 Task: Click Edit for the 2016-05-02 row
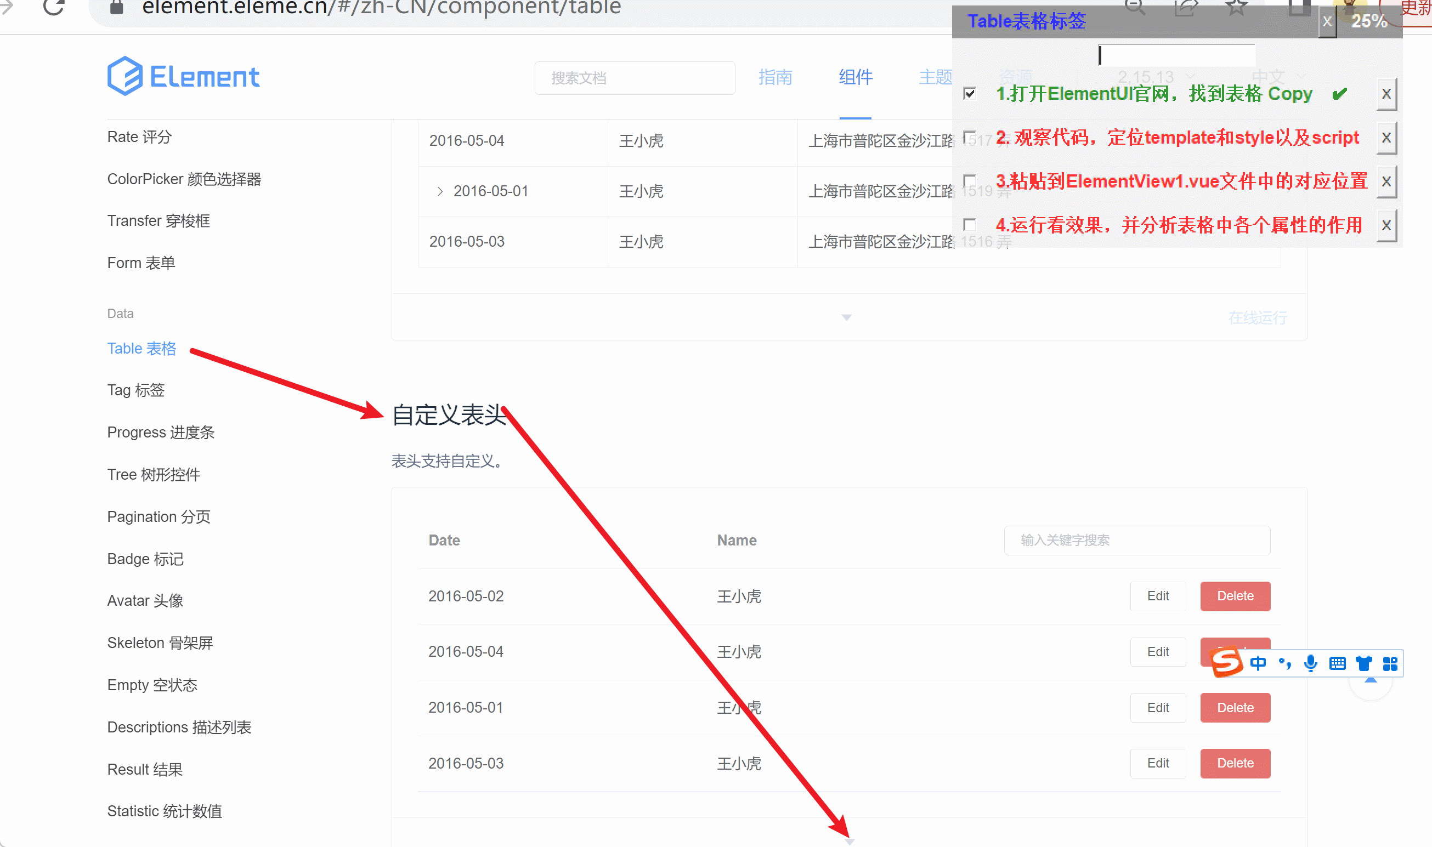1158,596
